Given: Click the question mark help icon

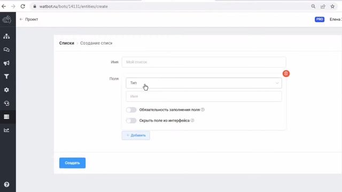Looking at the screenshot, I should (x=6, y=185).
